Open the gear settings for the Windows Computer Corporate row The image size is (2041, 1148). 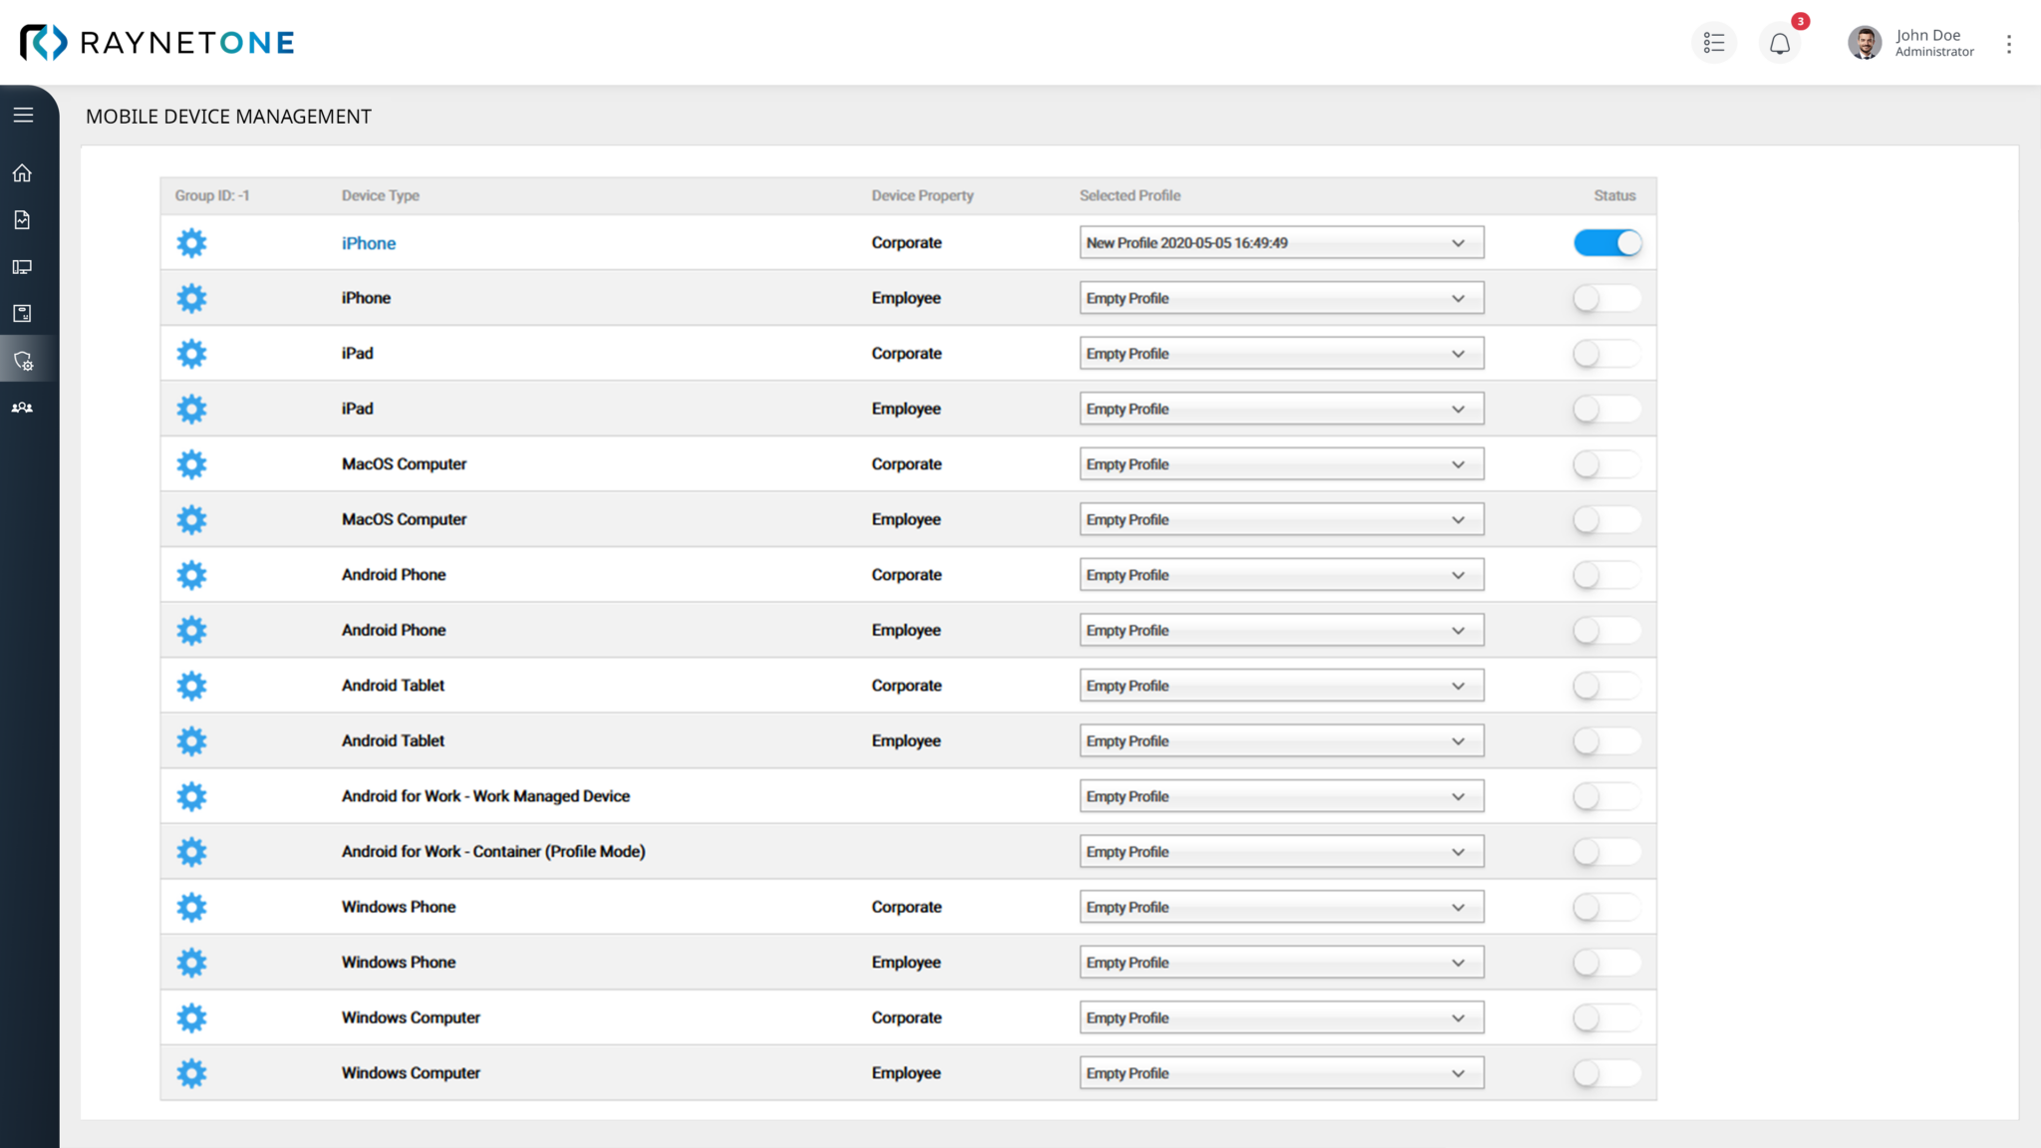point(191,1017)
